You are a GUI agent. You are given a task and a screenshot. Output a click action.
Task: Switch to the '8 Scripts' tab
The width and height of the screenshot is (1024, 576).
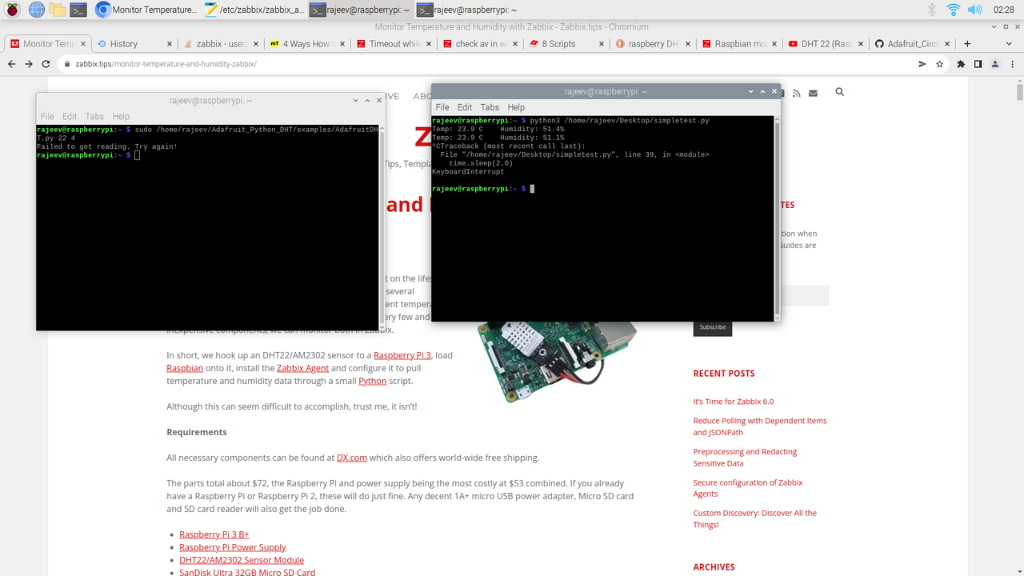[565, 44]
